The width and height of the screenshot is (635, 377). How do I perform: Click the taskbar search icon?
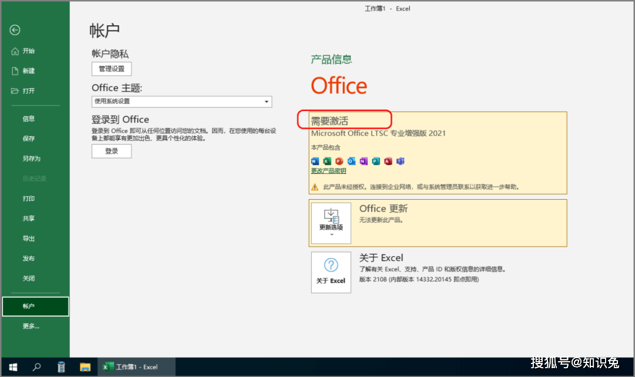(36, 367)
